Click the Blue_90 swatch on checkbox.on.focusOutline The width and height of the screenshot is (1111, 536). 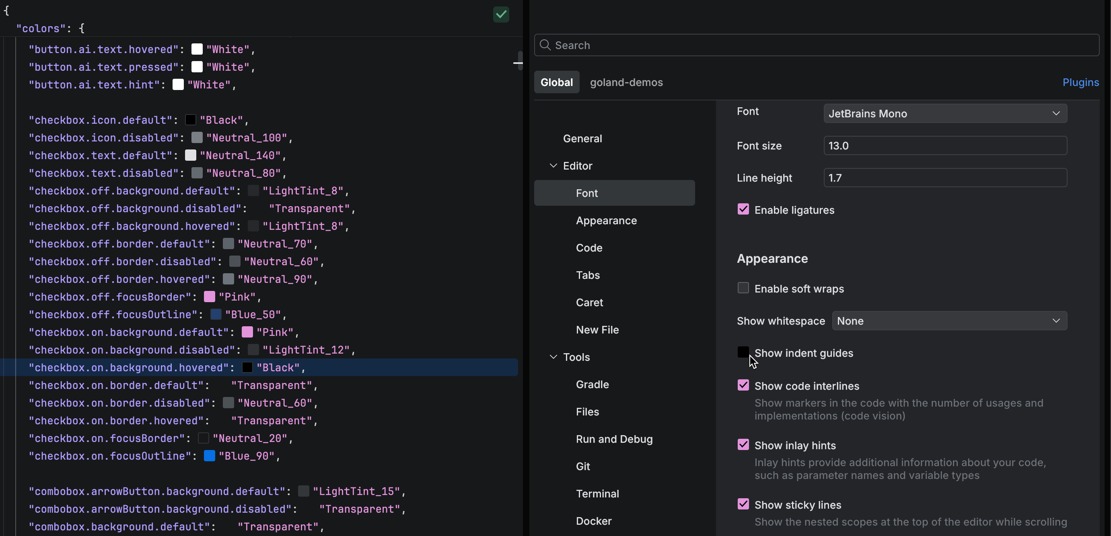click(x=210, y=456)
